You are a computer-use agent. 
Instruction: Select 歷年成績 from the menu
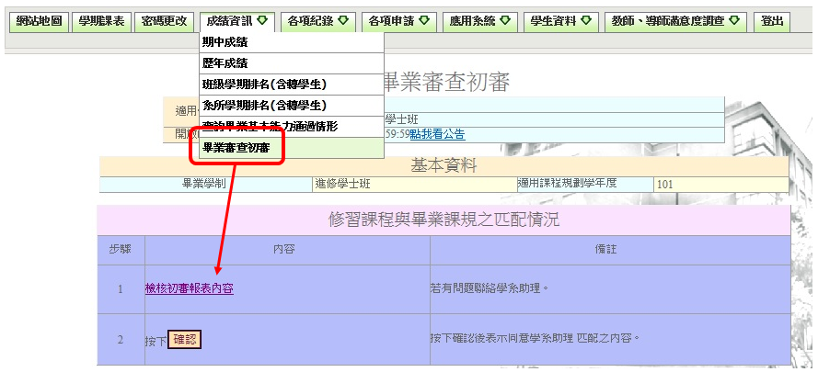tap(292, 63)
